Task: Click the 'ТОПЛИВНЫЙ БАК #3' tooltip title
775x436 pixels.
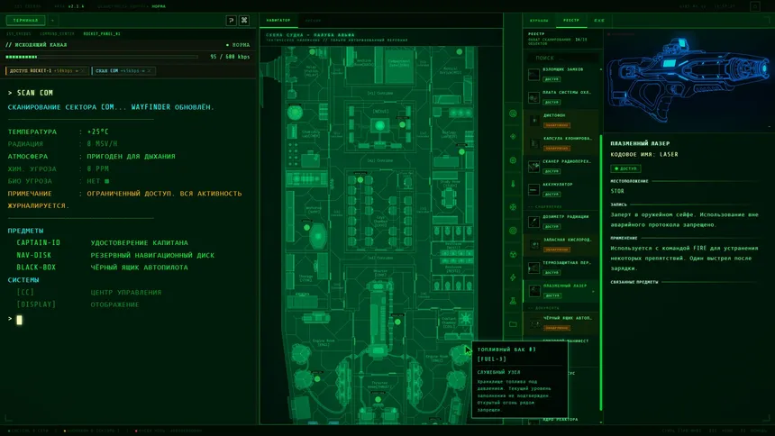Action: pyautogui.click(x=506, y=349)
